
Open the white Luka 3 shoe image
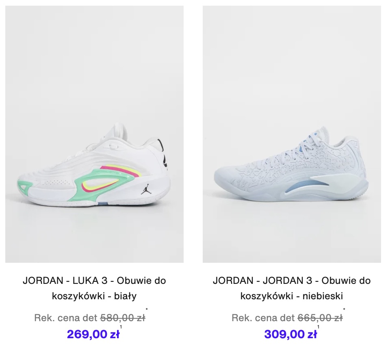pos(94,134)
